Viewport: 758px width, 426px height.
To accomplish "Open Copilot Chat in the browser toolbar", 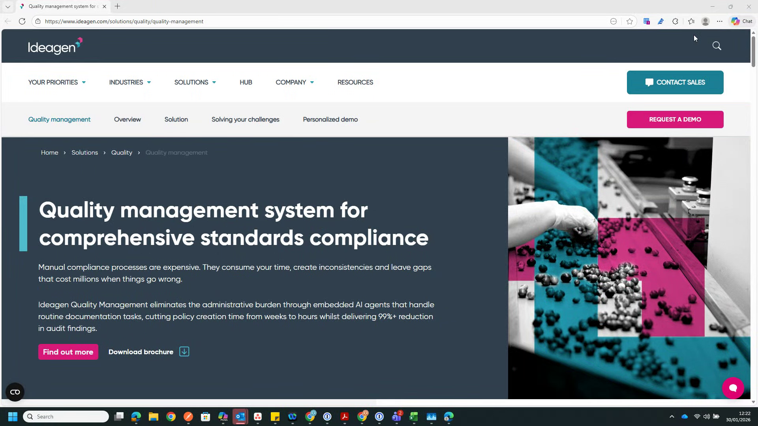I will (x=742, y=21).
